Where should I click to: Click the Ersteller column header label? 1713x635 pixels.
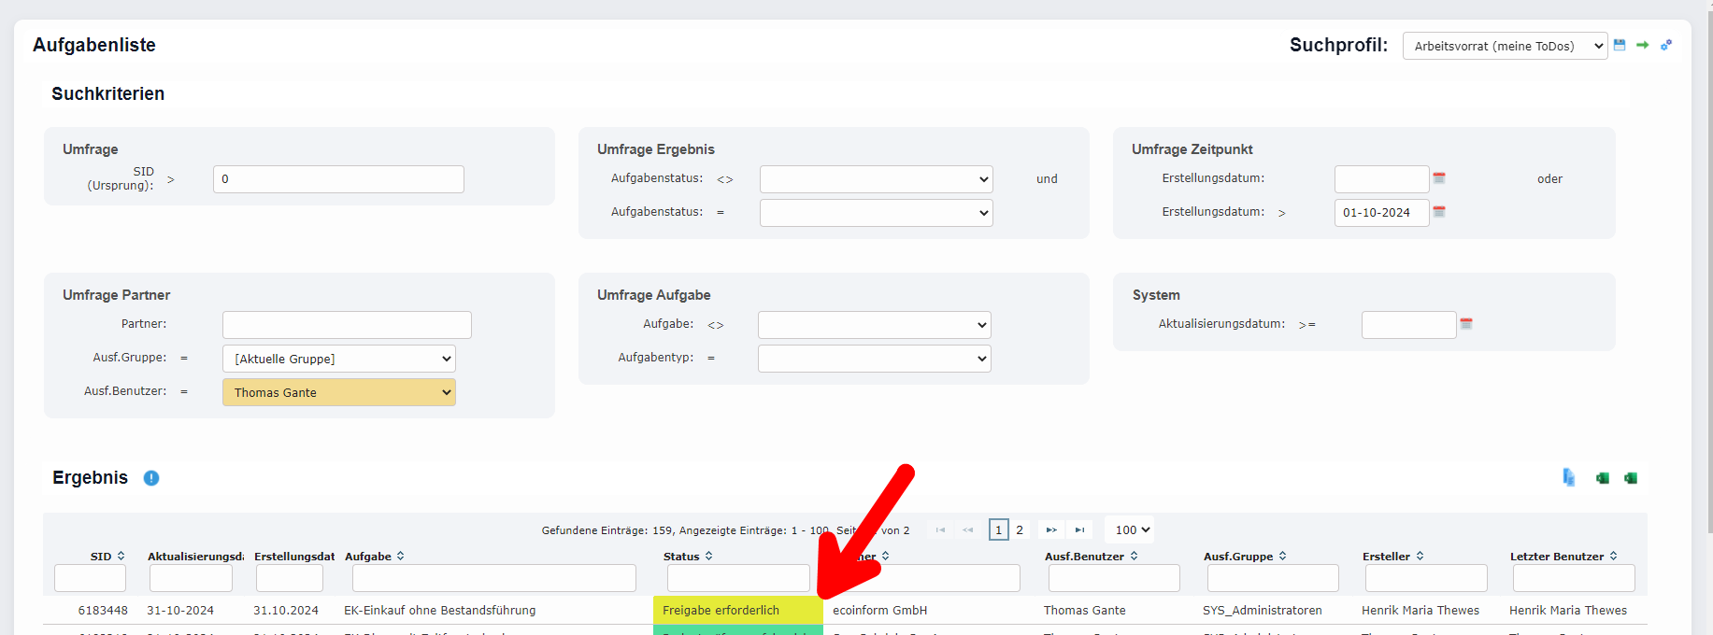click(1386, 557)
